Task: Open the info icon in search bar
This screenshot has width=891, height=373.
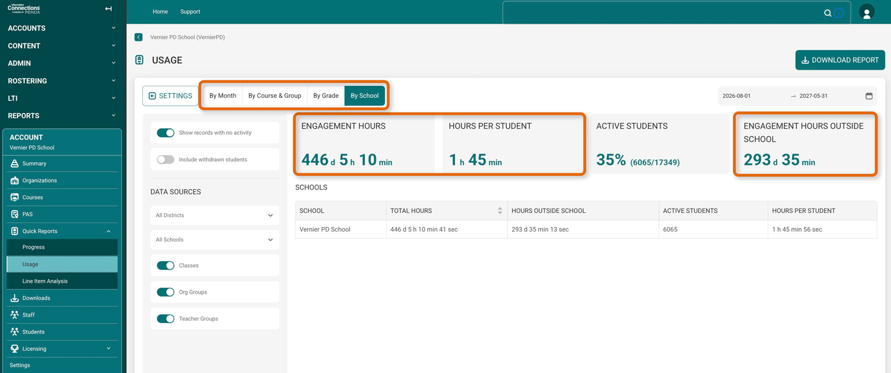Action: 839,13
